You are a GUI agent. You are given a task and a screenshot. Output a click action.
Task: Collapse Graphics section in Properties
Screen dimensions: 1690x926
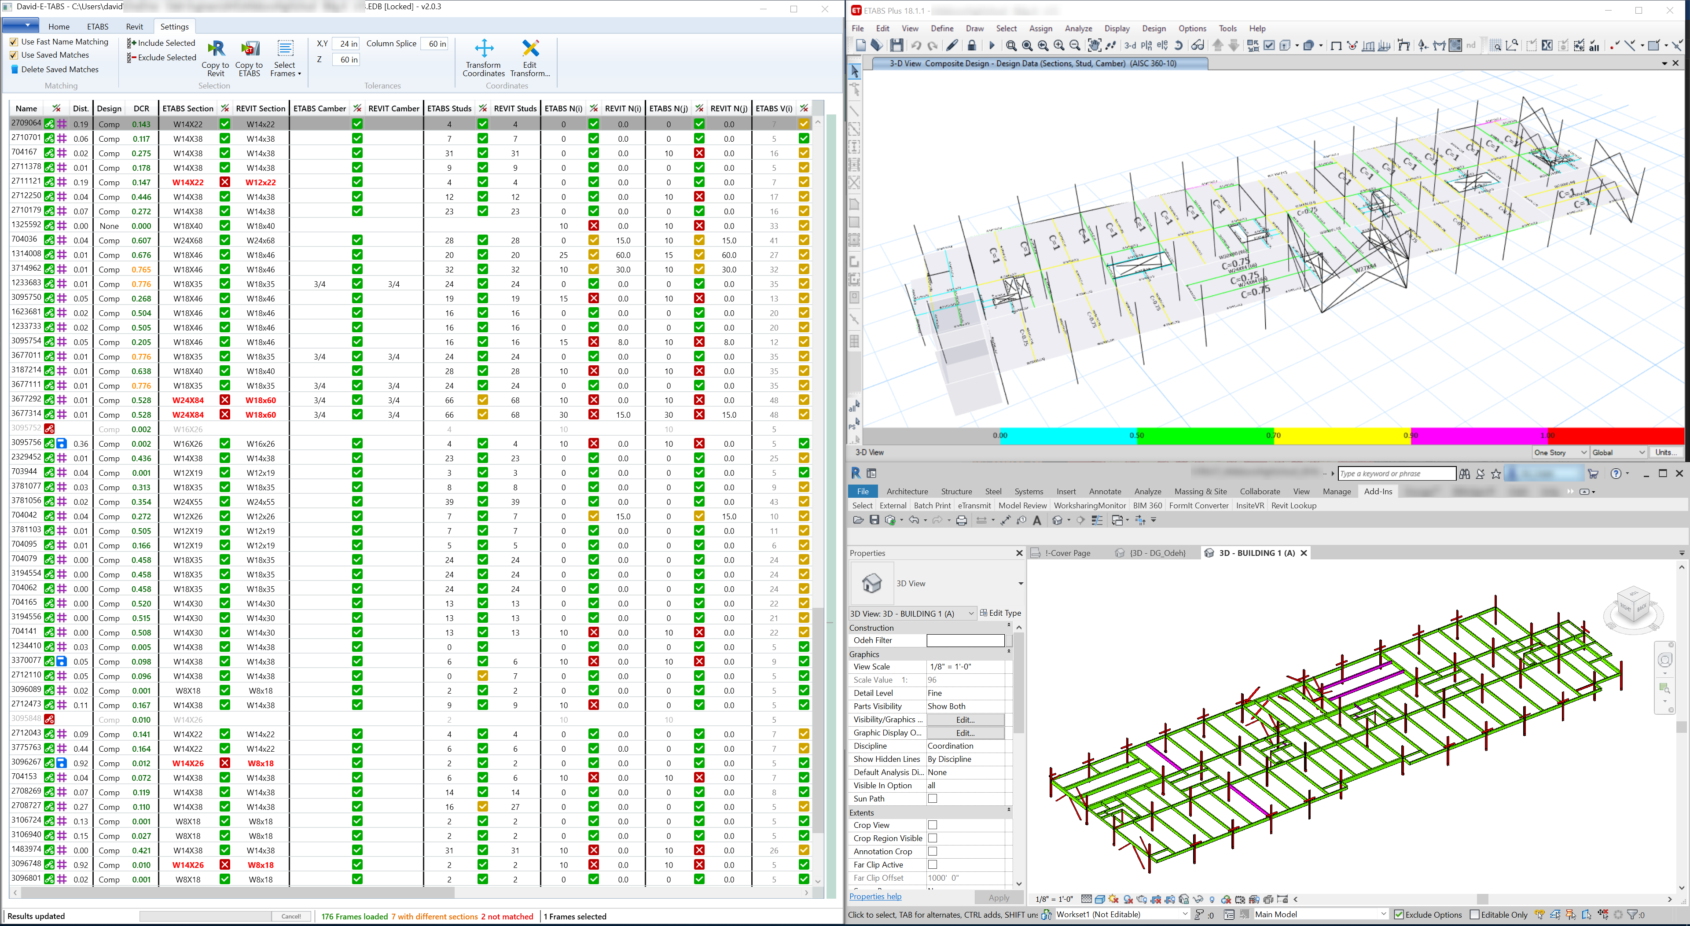[1008, 651]
